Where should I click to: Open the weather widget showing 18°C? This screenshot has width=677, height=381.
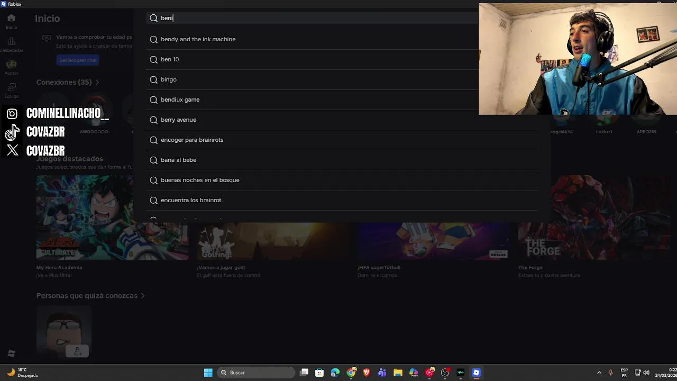[x=22, y=373]
